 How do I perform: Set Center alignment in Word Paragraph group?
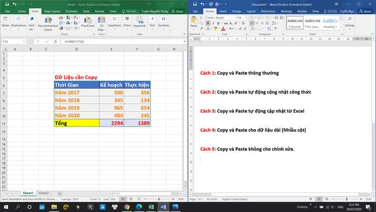tap(257, 23)
